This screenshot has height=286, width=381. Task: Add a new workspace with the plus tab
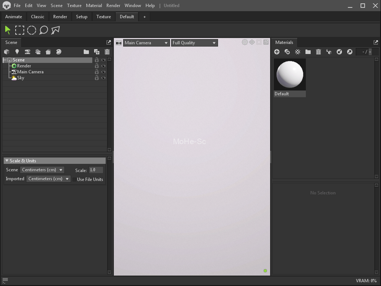(x=144, y=16)
